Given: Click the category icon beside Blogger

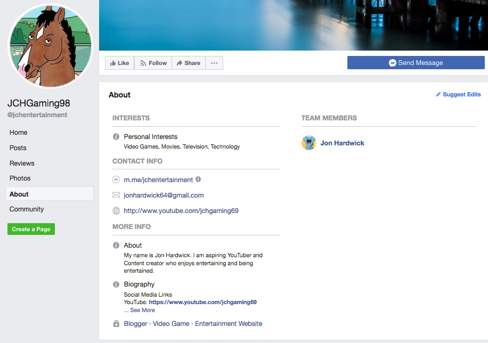Looking at the screenshot, I should (x=116, y=324).
